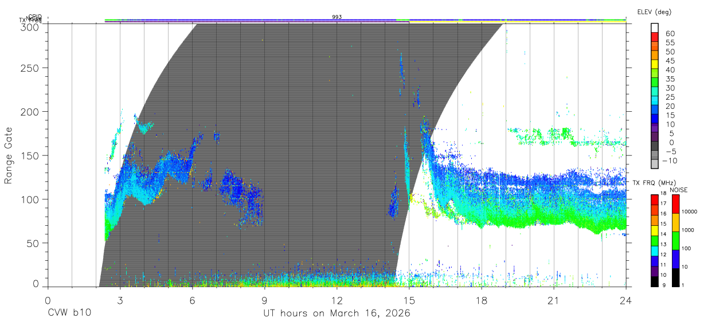This screenshot has width=704, height=325.
Task: Click the '60' label on ELEV colorbar
Action: pos(670,33)
